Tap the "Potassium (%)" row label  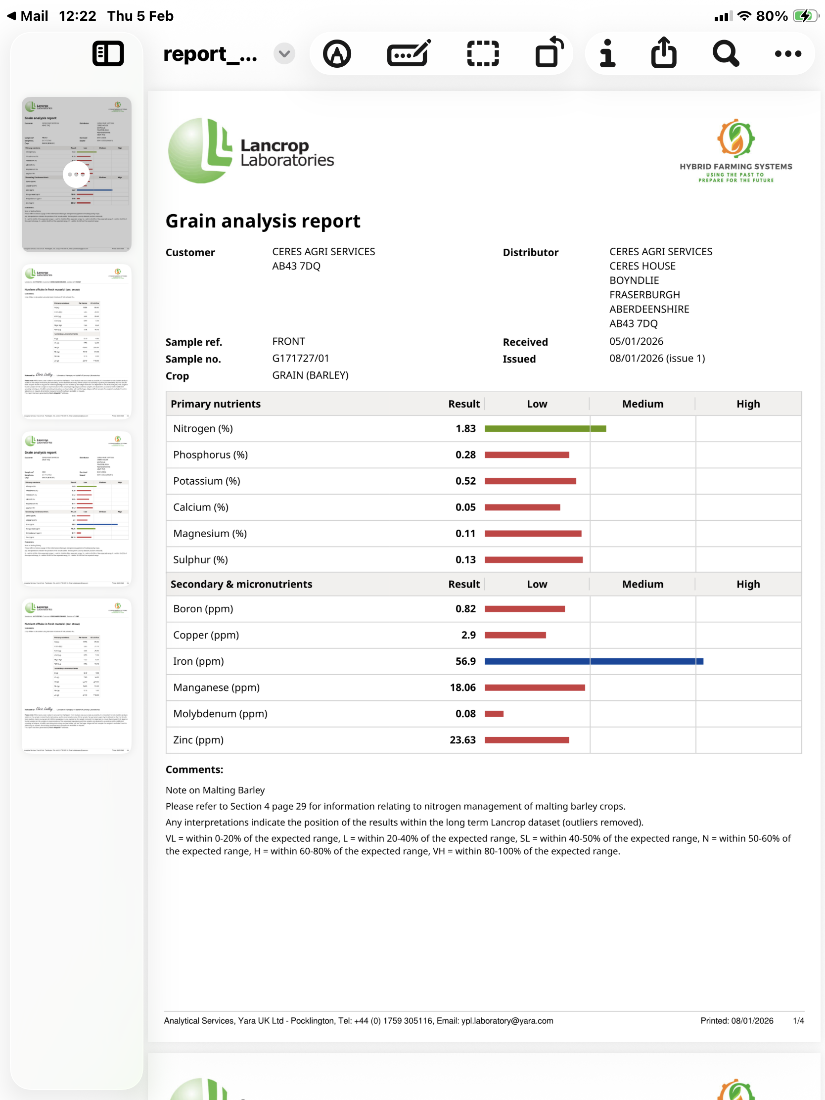[207, 481]
